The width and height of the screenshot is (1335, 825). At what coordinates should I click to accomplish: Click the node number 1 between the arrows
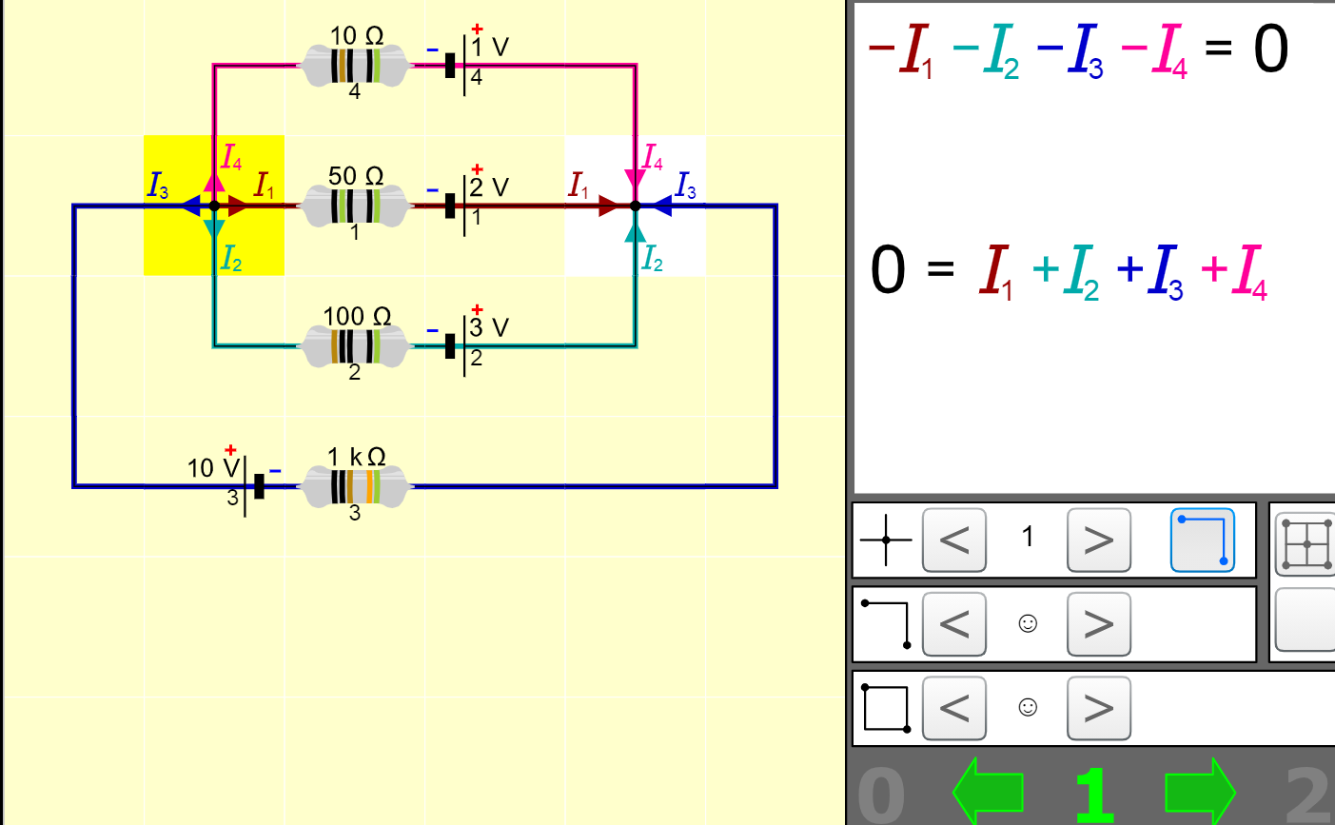[x=1028, y=537]
